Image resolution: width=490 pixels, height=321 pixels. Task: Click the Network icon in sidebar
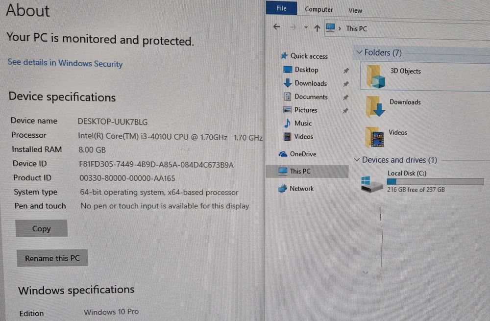pos(283,189)
